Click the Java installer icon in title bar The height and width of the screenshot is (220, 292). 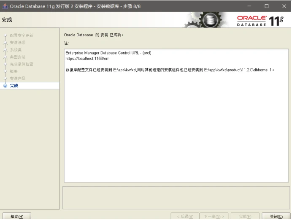point(5,6)
